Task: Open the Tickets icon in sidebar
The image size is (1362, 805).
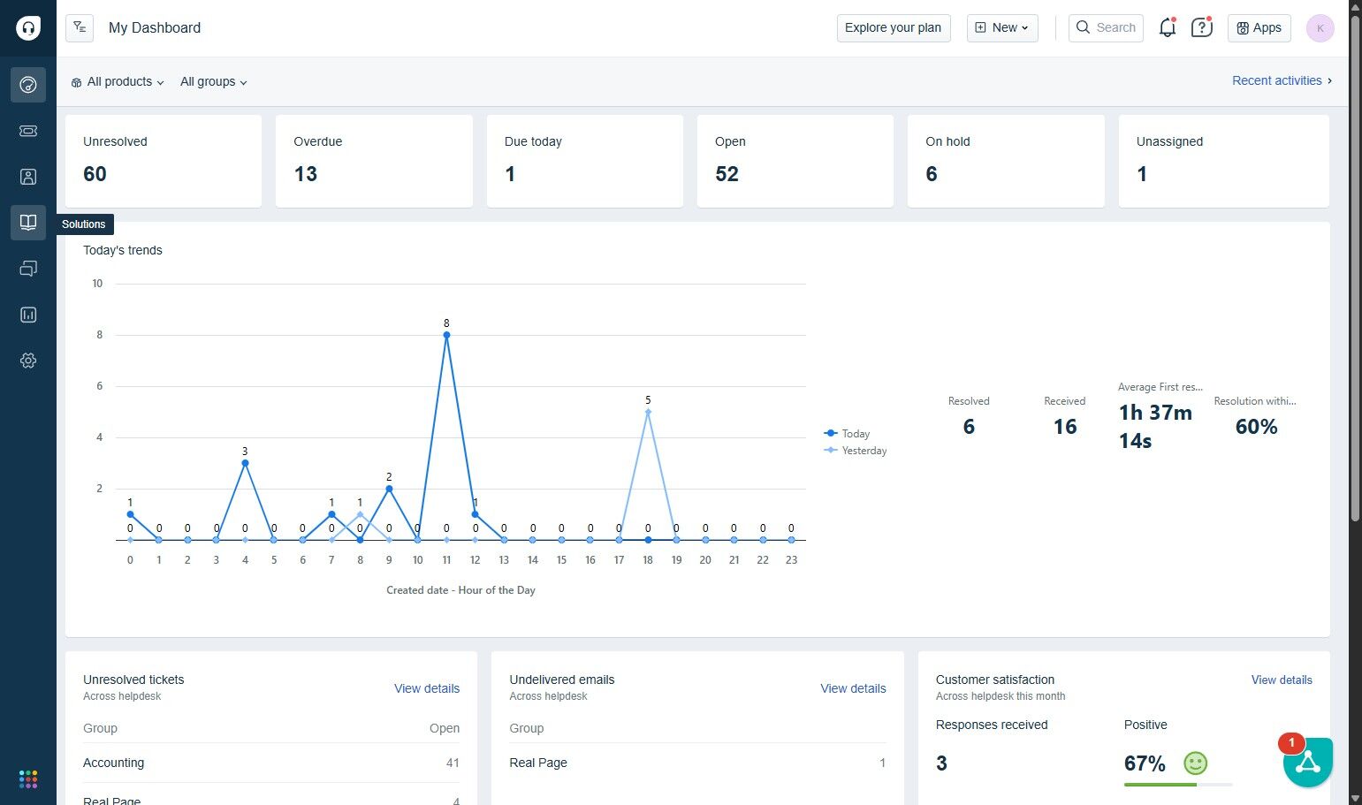Action: tap(28, 131)
